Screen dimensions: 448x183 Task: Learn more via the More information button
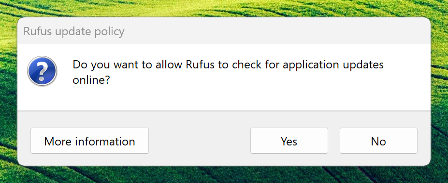click(x=89, y=141)
